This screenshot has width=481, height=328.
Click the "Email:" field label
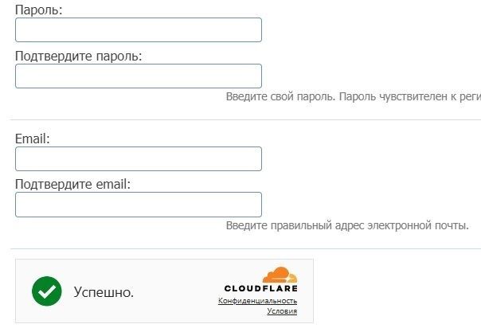[x=33, y=139]
